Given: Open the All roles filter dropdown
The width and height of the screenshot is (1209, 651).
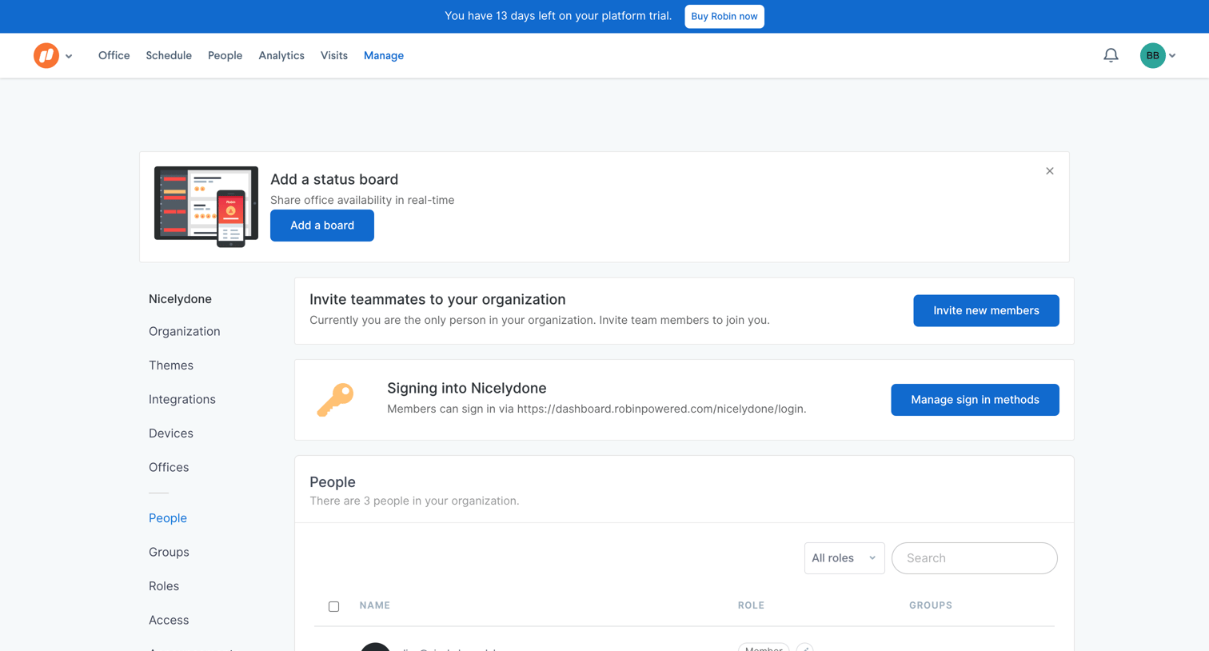Looking at the screenshot, I should click(x=844, y=558).
